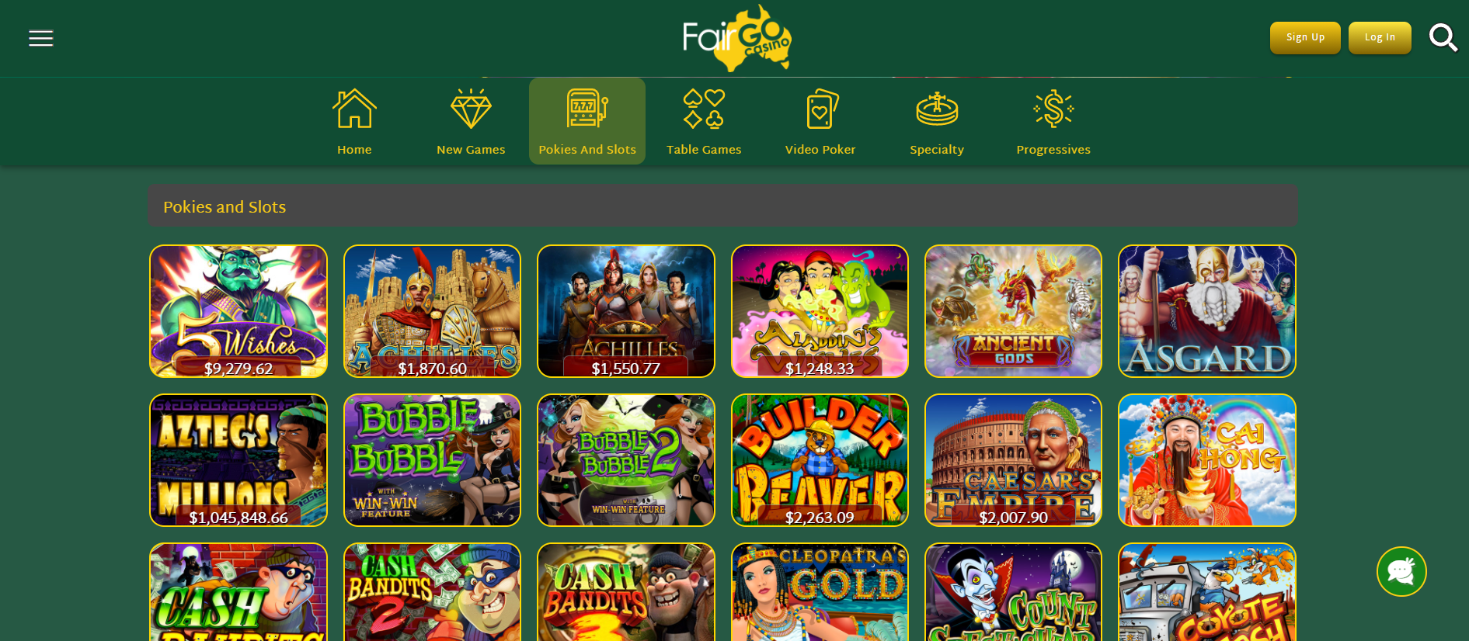Select the Pokies And Slots tab
This screenshot has width=1469, height=641.
[587, 121]
